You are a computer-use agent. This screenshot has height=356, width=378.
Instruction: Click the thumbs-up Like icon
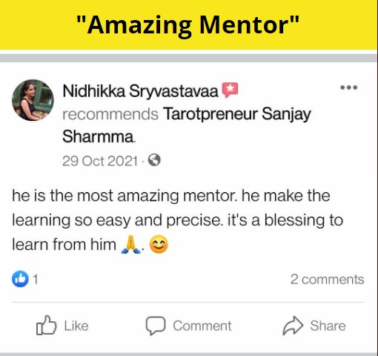pos(47,325)
